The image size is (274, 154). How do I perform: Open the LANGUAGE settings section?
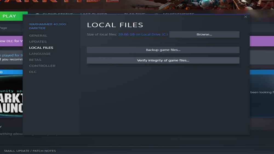coord(40,54)
